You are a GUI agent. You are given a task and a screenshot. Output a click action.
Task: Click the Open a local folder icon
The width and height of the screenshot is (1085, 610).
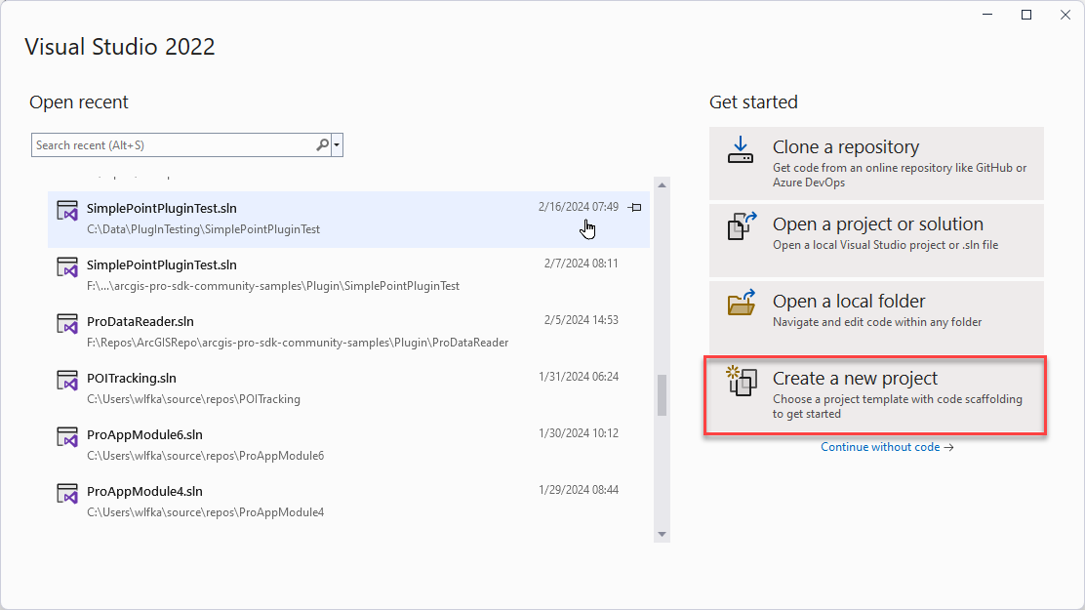[741, 303]
